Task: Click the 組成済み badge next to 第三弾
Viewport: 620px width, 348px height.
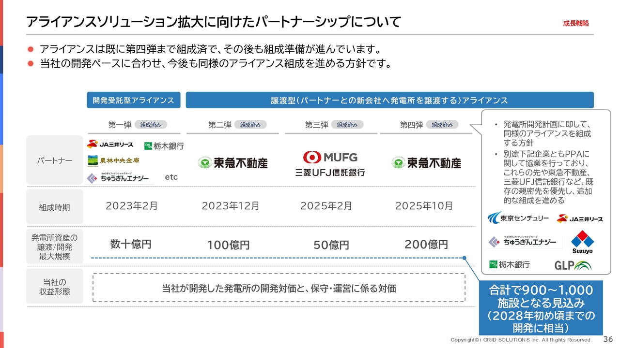Action: point(347,125)
